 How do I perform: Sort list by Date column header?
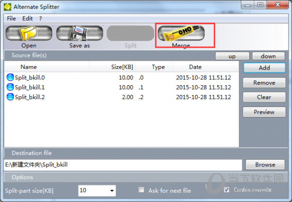tap(205, 67)
